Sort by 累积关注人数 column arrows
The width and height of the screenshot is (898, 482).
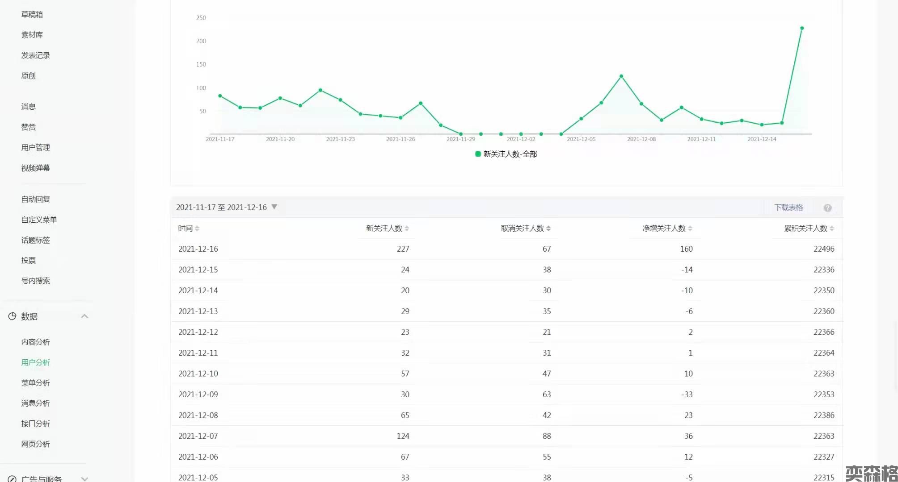832,229
